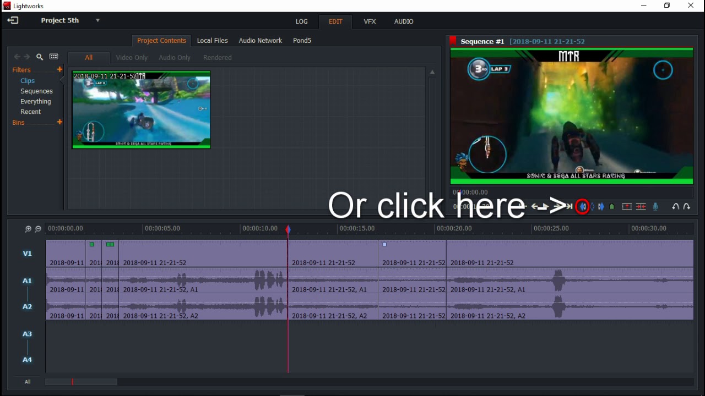Screen dimensions: 705x396
Task: Click Sequence #1 title text
Action: (482, 41)
